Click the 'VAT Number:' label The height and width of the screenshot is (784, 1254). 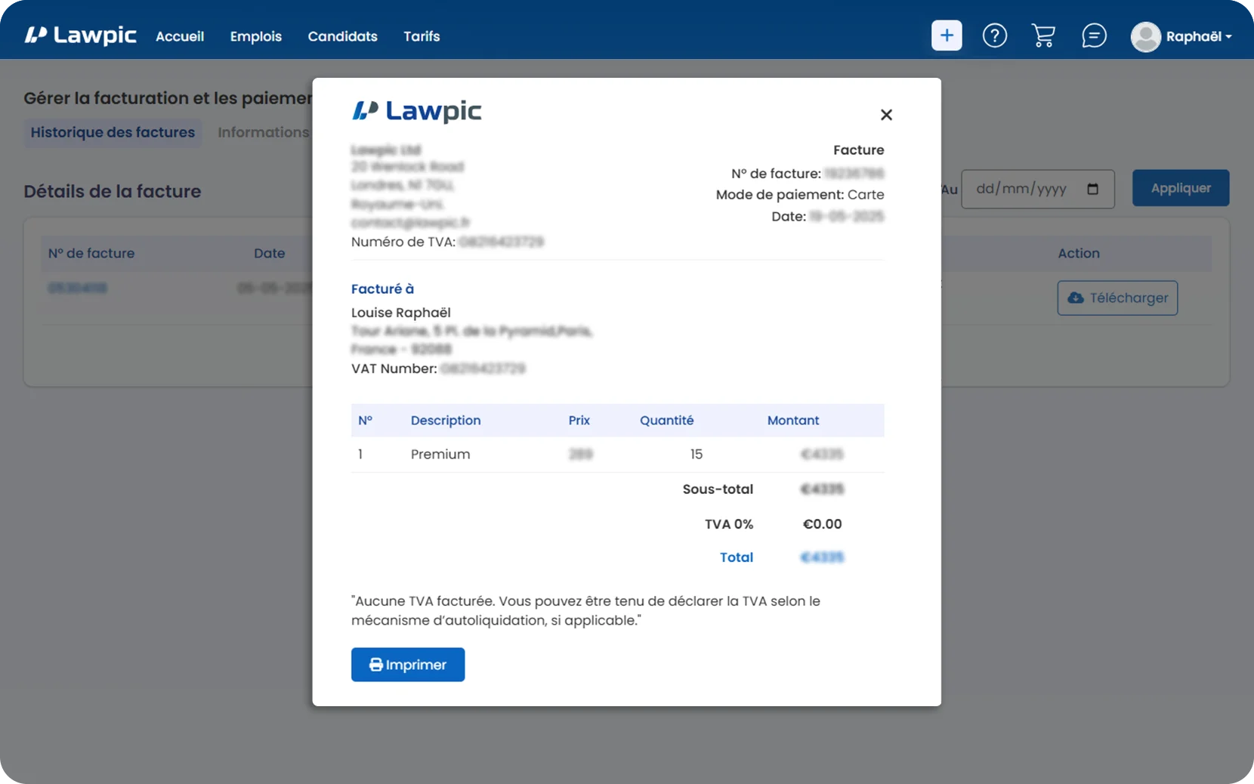tap(394, 369)
